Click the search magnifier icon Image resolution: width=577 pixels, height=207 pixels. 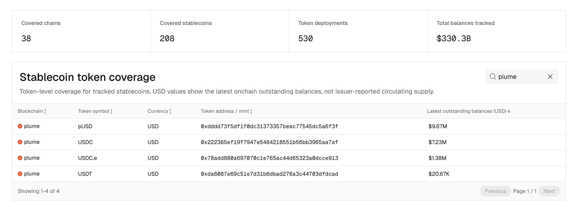492,77
